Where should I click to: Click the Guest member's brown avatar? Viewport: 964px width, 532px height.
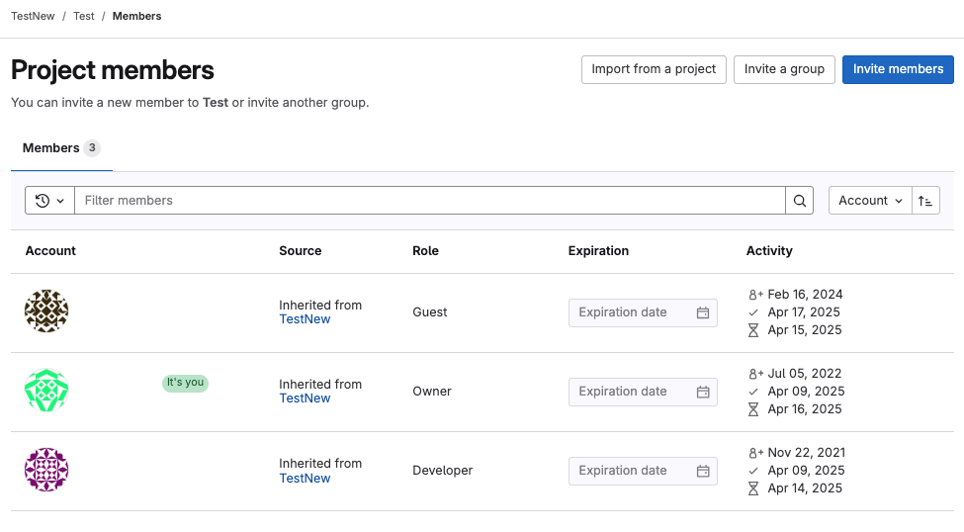pos(46,311)
